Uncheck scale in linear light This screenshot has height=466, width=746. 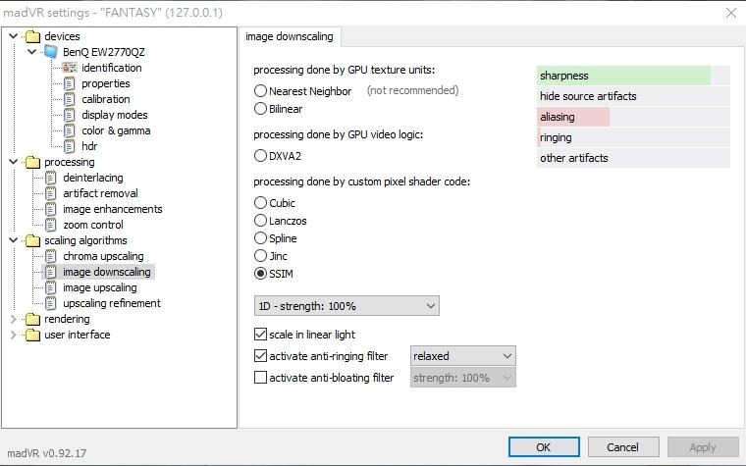pos(260,335)
